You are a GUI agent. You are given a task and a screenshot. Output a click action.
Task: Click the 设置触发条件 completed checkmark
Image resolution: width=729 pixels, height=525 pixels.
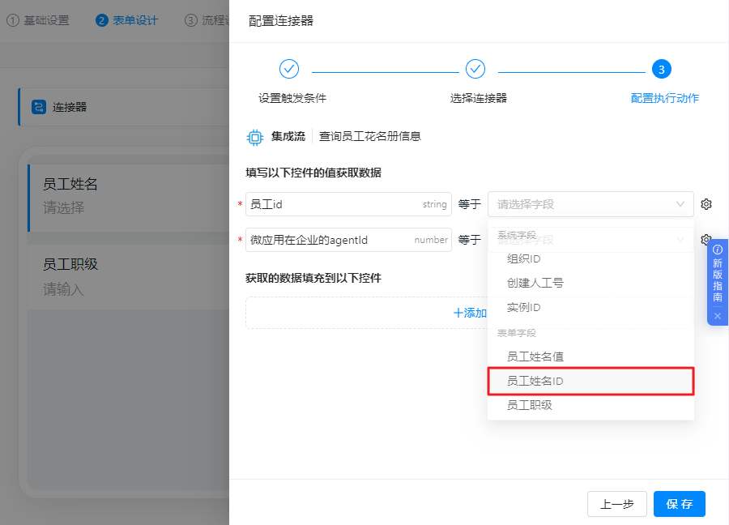pyautogui.click(x=288, y=69)
